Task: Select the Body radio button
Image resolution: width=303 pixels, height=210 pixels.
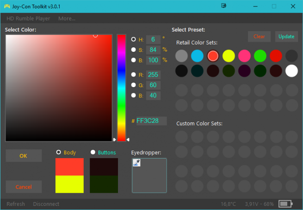Action: pos(59,152)
